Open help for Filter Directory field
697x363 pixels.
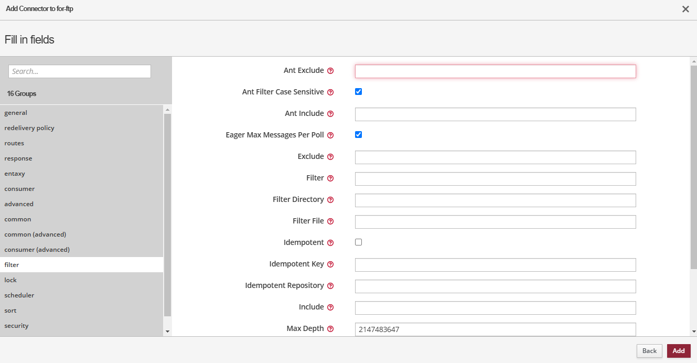(330, 200)
